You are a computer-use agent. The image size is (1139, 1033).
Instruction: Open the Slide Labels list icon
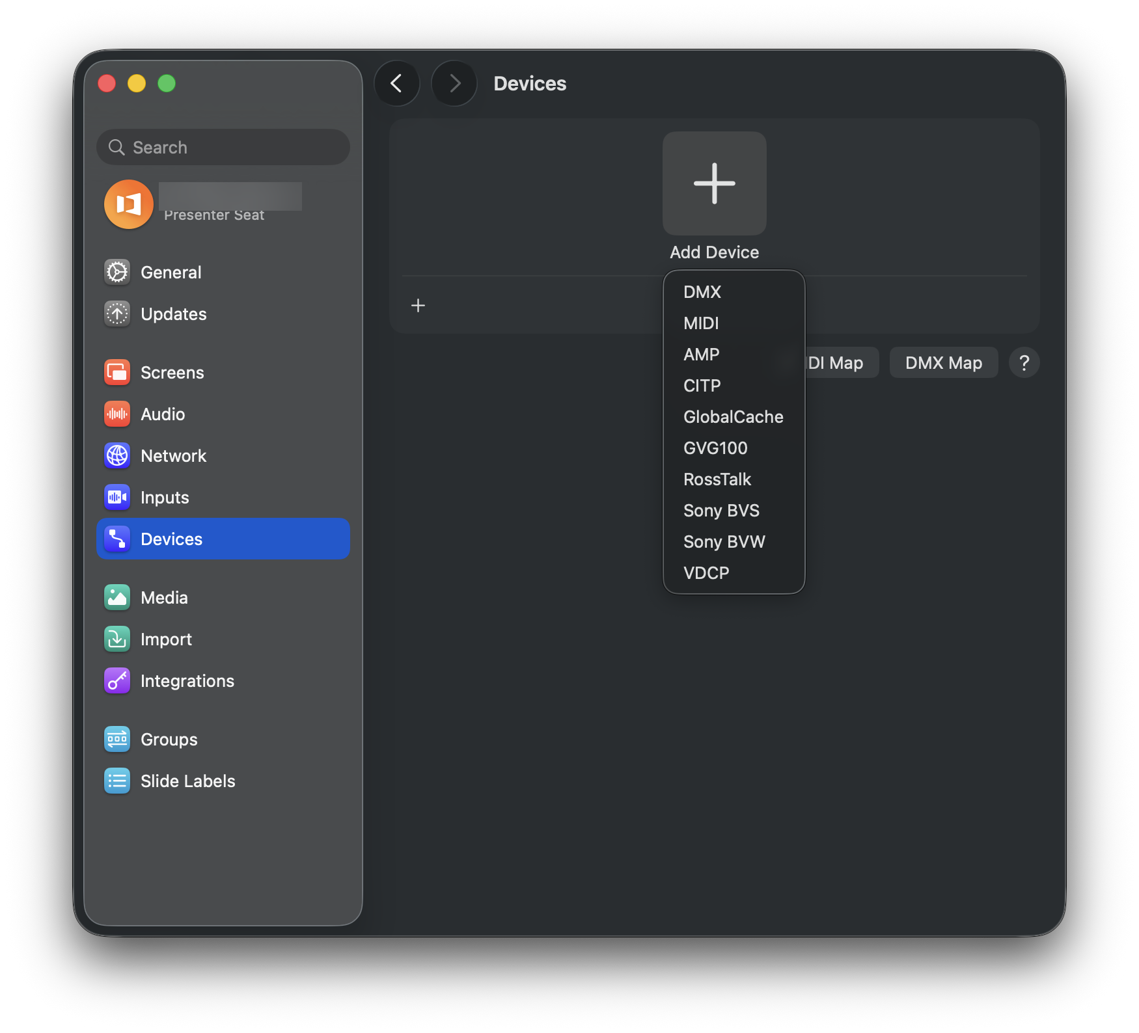[117, 781]
